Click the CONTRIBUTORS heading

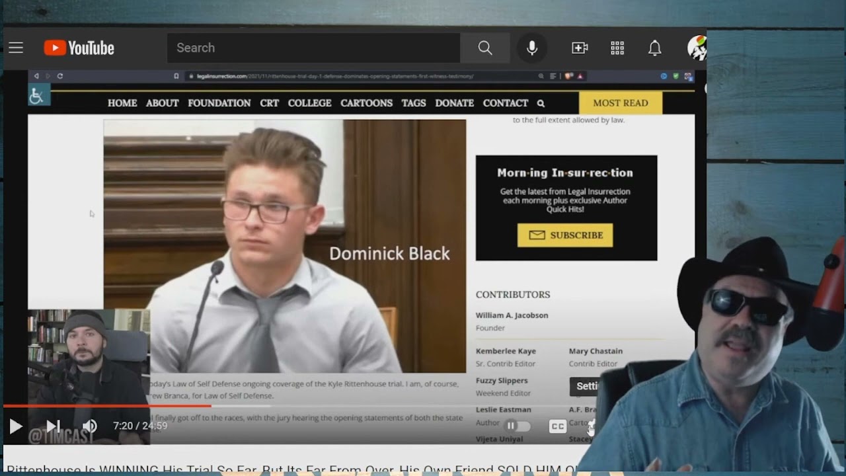click(x=513, y=295)
